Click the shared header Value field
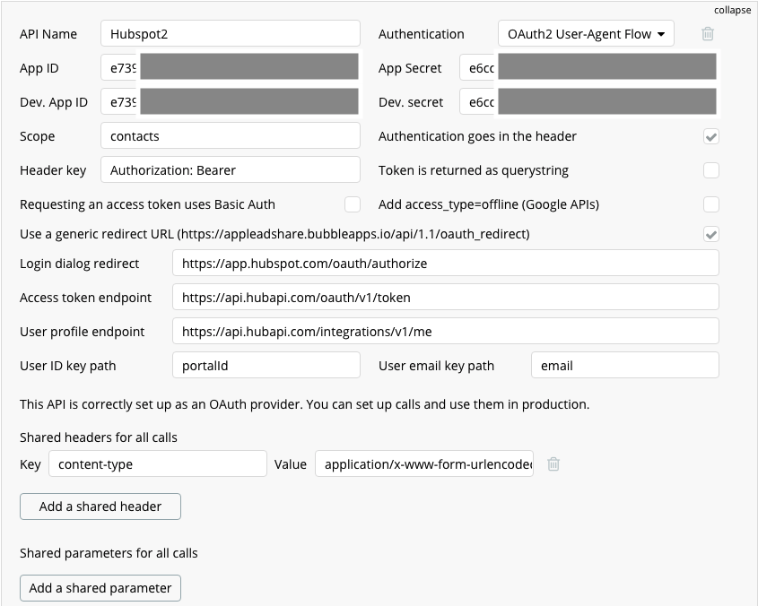This screenshot has height=606, width=758. (x=424, y=464)
